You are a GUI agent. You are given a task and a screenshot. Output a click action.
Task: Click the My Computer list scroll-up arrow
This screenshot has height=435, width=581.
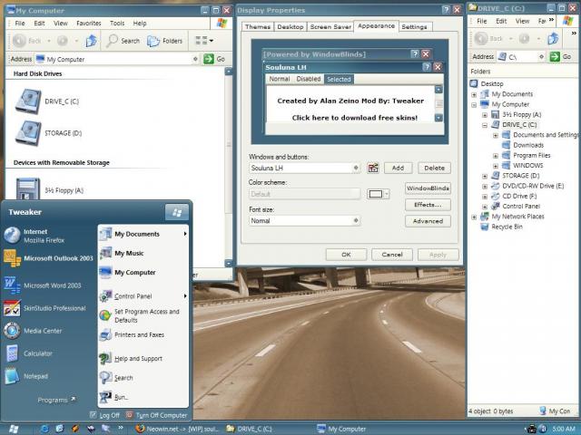[x=229, y=72]
